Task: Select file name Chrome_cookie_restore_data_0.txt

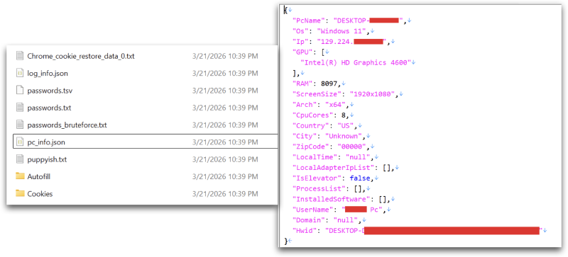Action: 81,56
